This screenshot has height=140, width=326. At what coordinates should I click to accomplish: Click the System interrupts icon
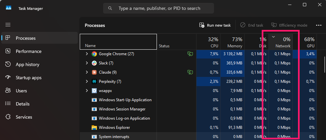point(94,137)
